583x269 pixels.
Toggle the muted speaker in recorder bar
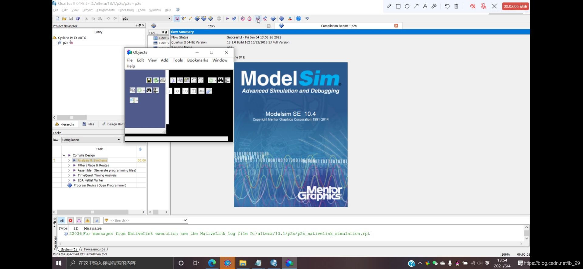[x=473, y=6]
